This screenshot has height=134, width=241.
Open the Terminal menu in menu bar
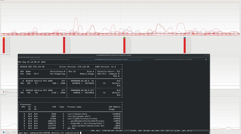pyautogui.click(x=32, y=57)
